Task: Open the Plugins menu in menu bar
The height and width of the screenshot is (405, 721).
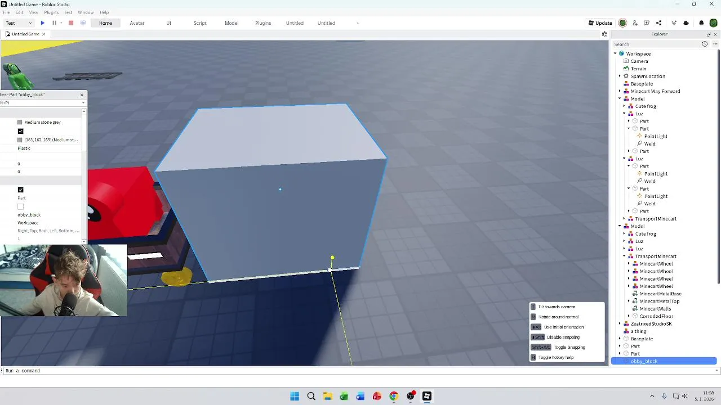Action: 51,12
